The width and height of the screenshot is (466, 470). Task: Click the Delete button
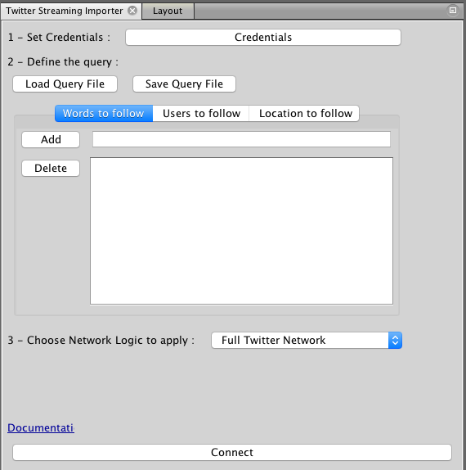click(x=51, y=168)
